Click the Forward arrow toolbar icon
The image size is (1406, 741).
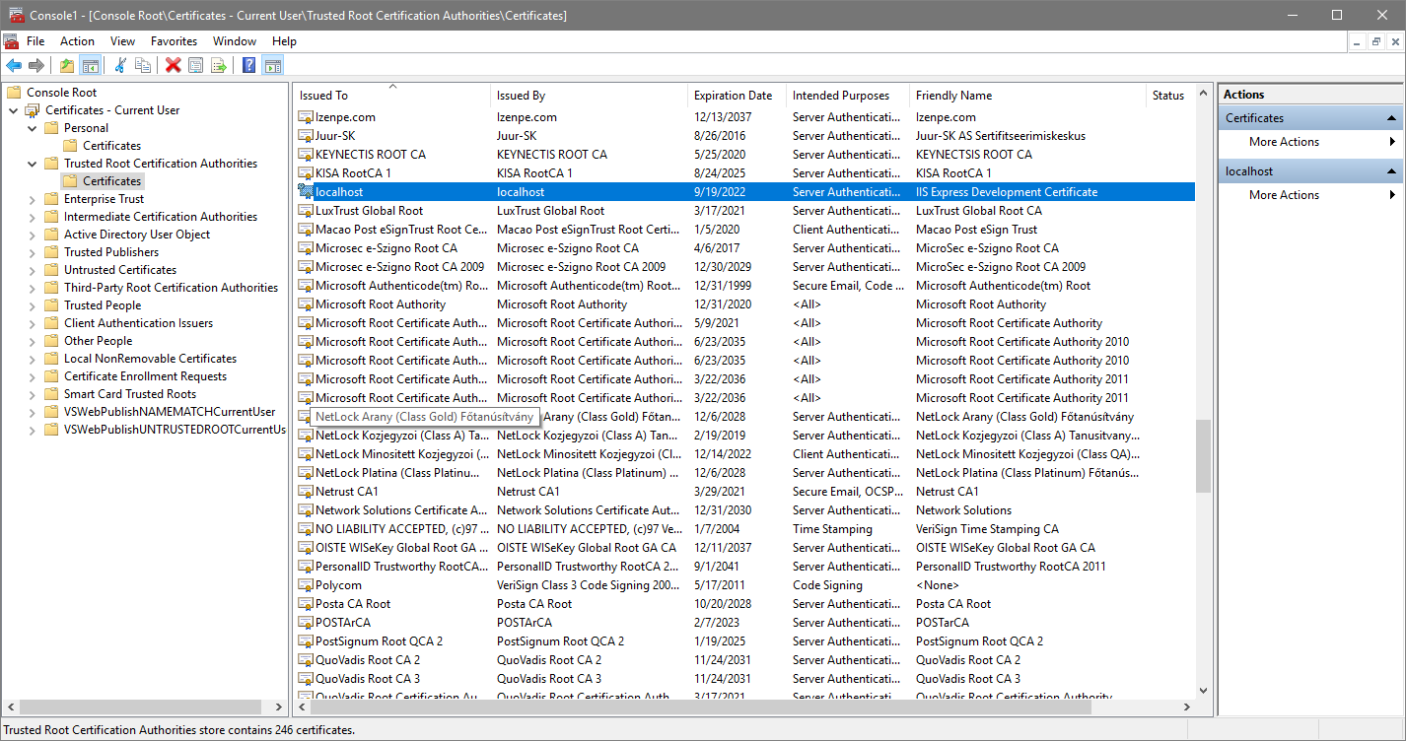coord(36,65)
